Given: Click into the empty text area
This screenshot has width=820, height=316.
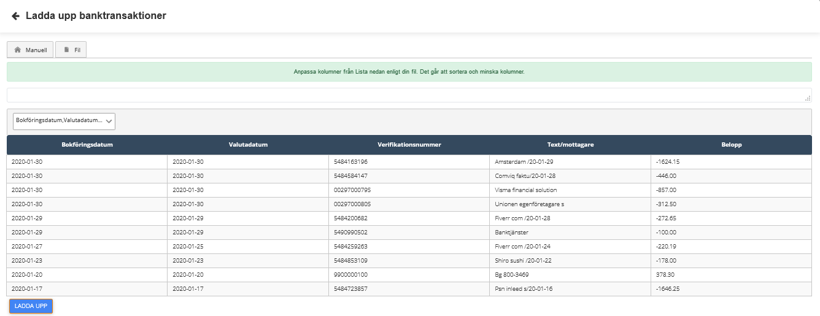Looking at the screenshot, I should point(405,95).
